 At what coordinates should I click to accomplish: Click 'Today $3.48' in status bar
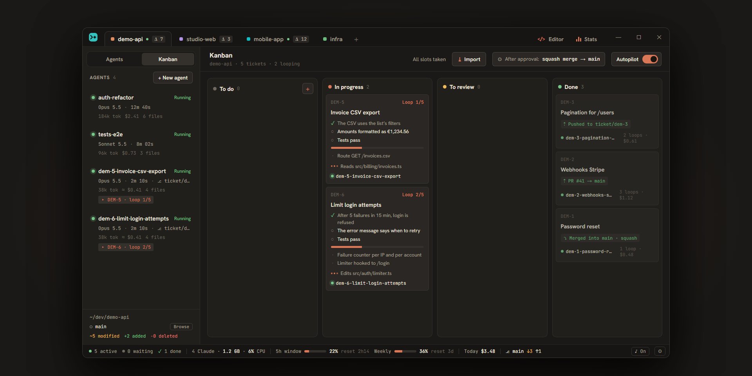click(479, 351)
